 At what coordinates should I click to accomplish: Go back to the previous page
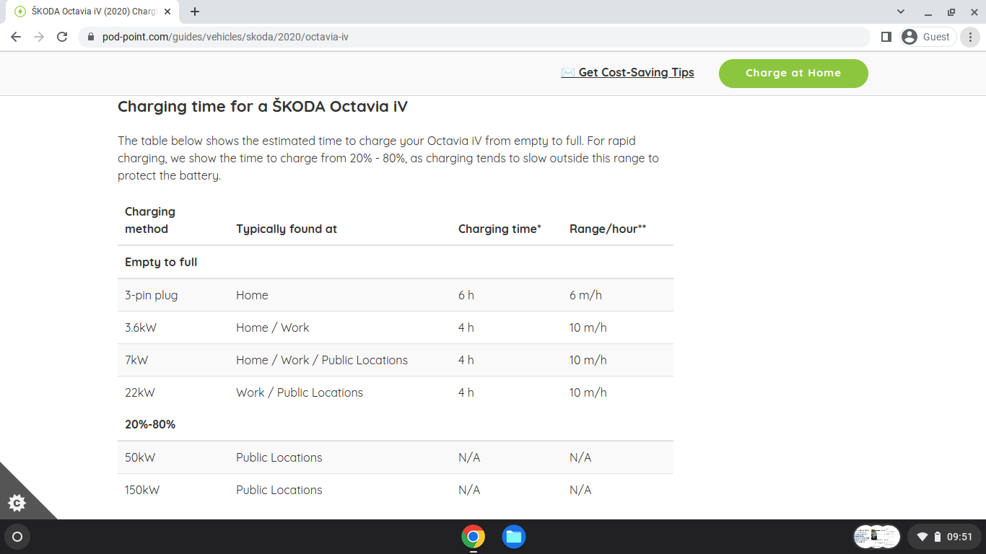tap(16, 37)
